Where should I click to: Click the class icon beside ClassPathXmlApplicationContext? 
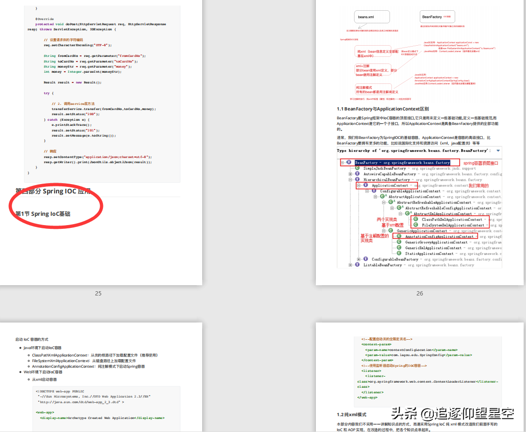pyautogui.click(x=416, y=219)
